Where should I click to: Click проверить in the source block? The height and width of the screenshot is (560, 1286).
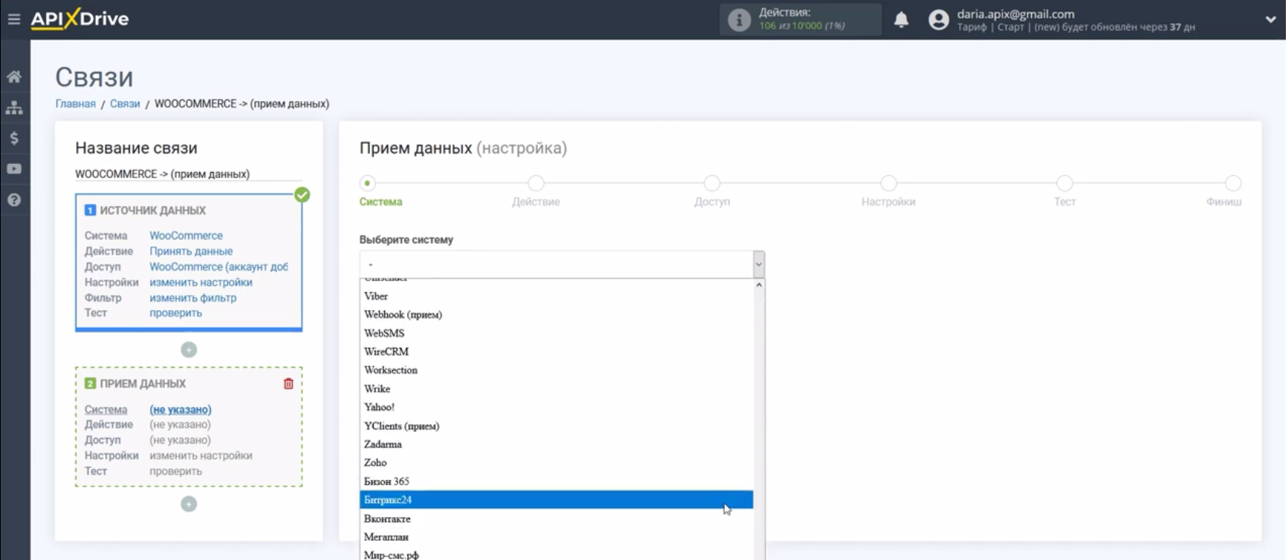click(x=175, y=313)
